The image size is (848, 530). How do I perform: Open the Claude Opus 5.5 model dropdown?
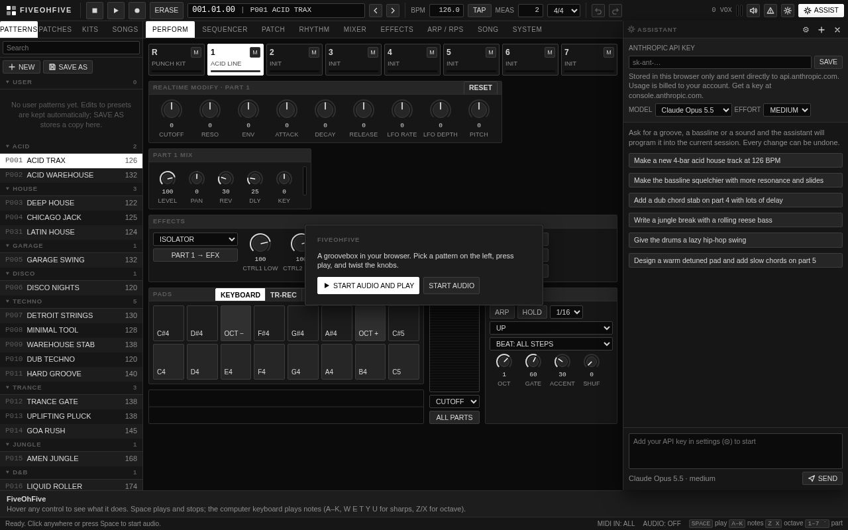(x=694, y=110)
